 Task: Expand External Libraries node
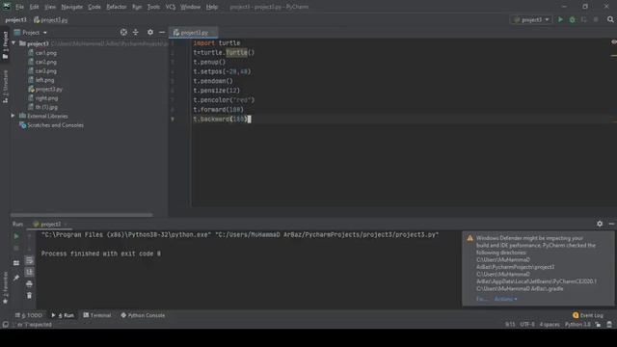tap(13, 116)
